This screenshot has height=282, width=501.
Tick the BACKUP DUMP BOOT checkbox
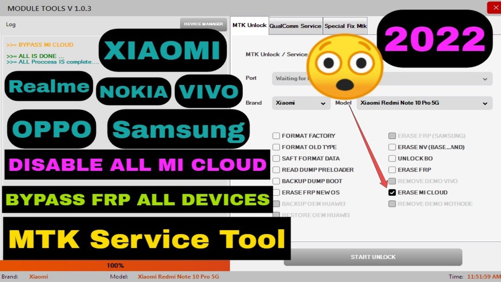tap(276, 181)
